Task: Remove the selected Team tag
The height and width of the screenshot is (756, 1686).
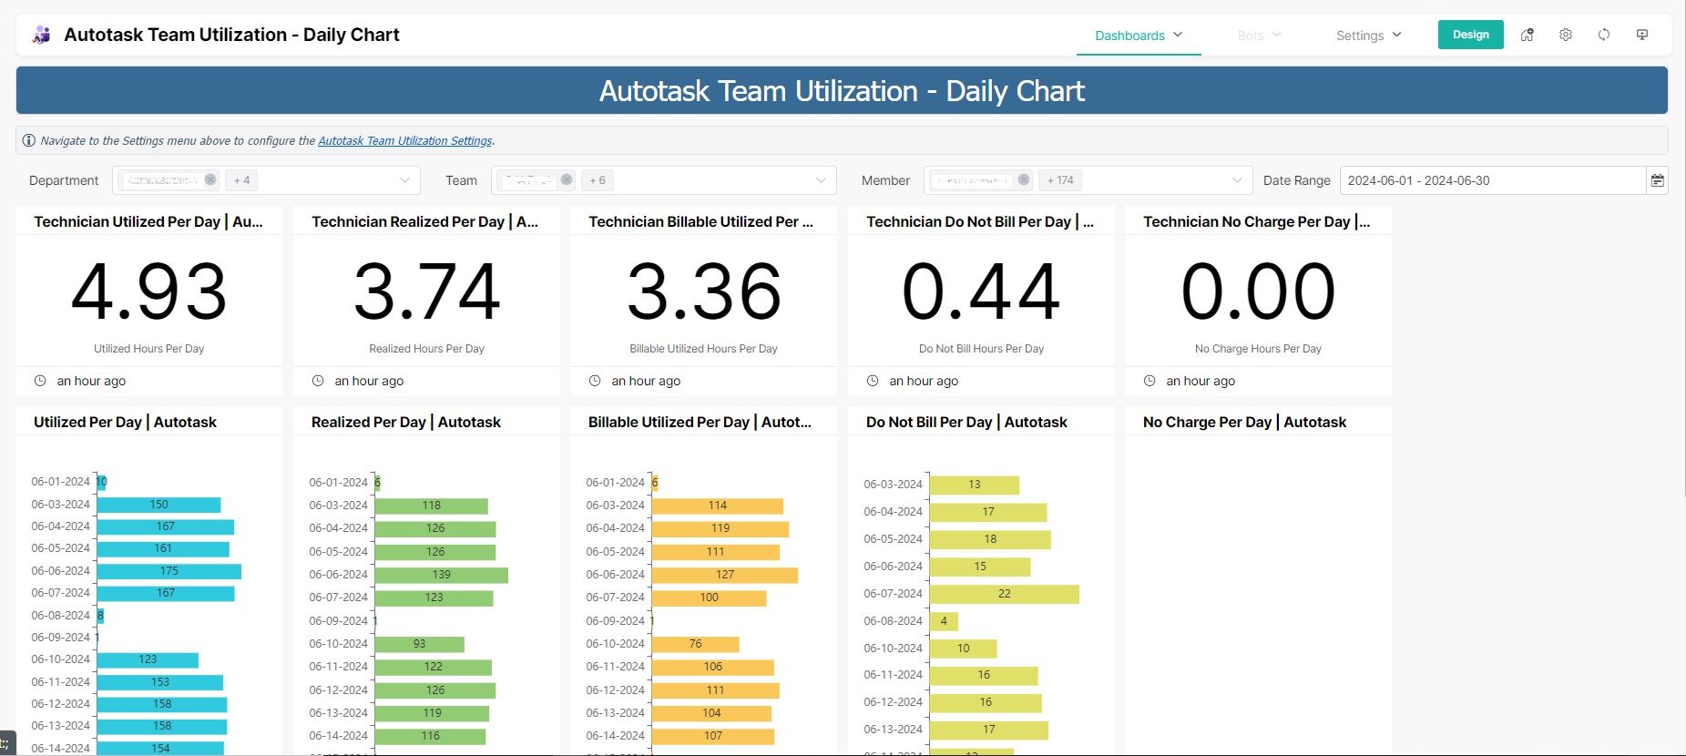Action: coord(567,179)
